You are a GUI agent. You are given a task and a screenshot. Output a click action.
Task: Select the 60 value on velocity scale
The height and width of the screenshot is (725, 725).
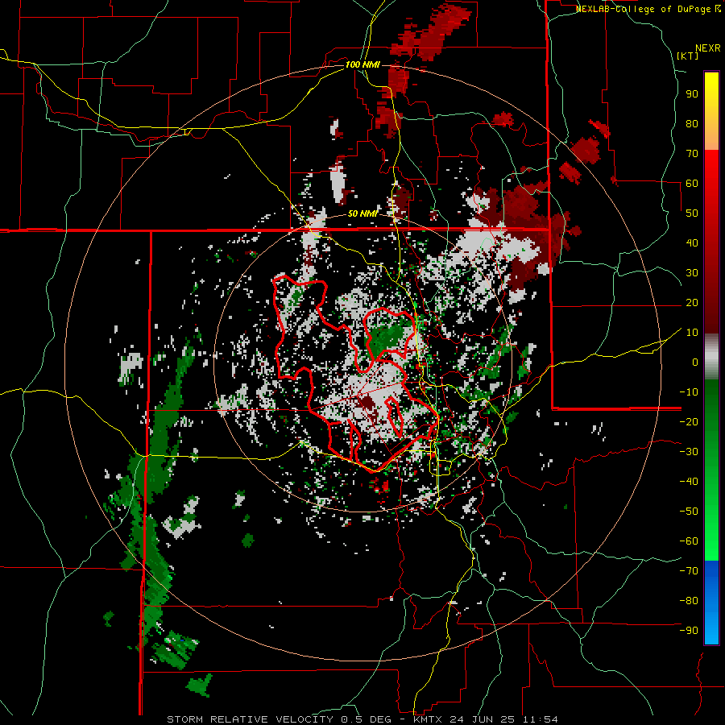pos(692,184)
